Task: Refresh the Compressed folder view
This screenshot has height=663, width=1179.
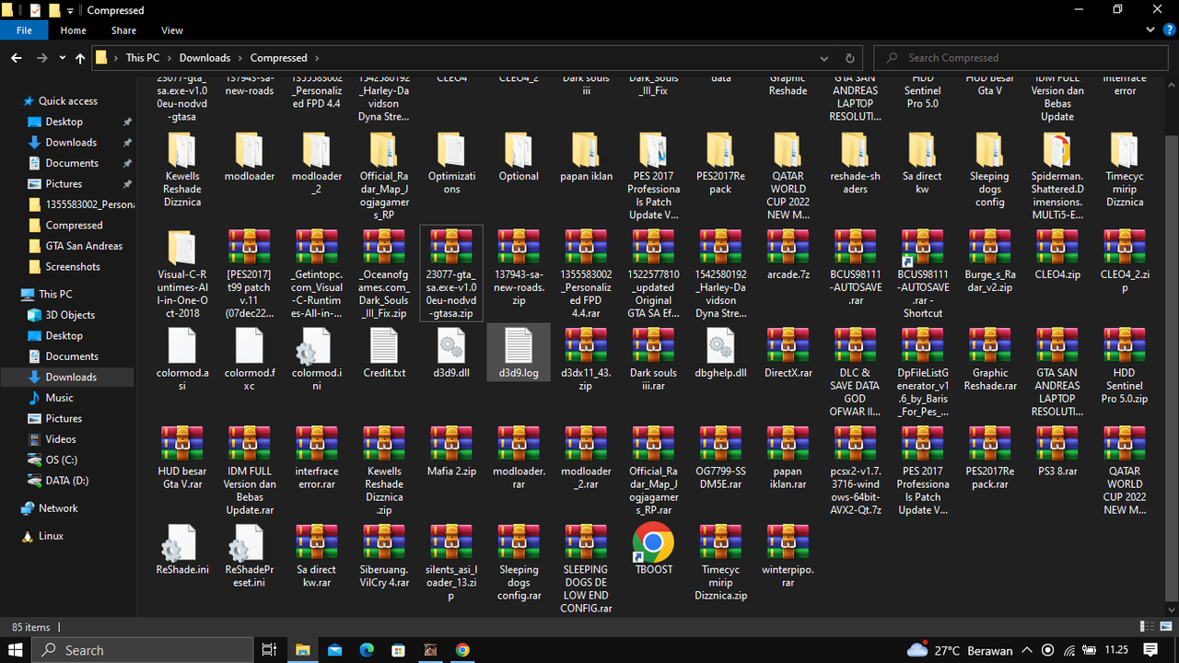Action: tap(849, 58)
